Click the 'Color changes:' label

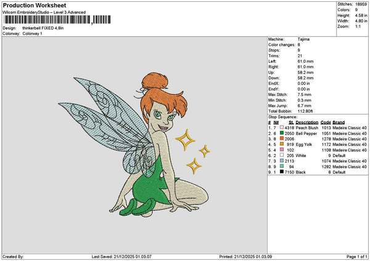point(282,45)
